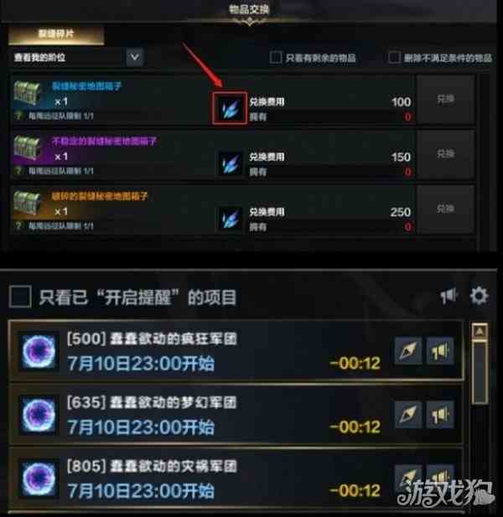Click the compass icon for the [635] legion event
The width and height of the screenshot is (503, 517).
[x=408, y=415]
